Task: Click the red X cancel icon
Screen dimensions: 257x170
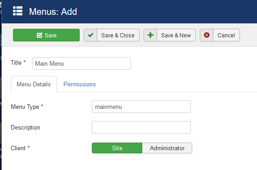Action: 207,35
